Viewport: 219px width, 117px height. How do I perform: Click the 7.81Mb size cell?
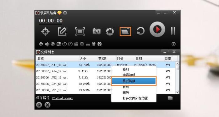click(x=83, y=77)
